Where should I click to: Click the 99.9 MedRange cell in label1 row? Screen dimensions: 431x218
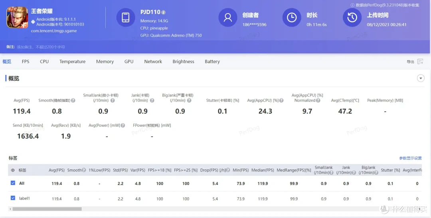(x=294, y=199)
